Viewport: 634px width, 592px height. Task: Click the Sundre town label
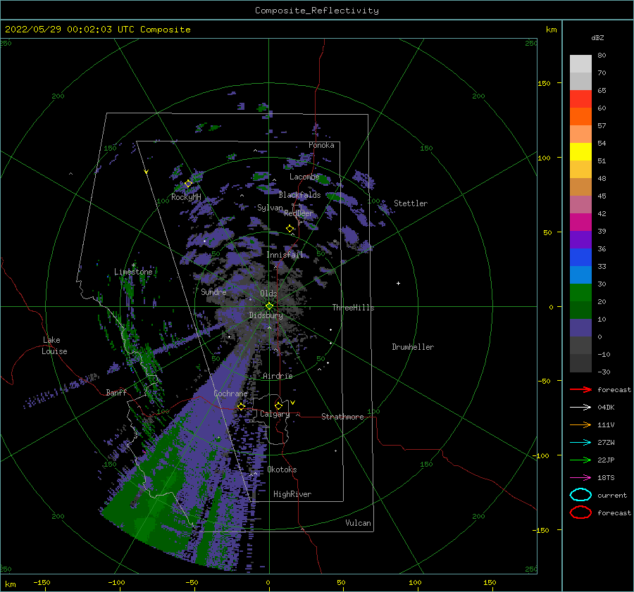click(x=213, y=291)
